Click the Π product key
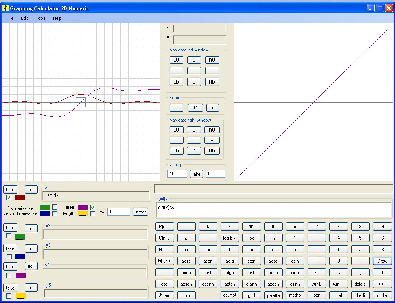The height and width of the screenshot is (303, 395). click(x=186, y=227)
